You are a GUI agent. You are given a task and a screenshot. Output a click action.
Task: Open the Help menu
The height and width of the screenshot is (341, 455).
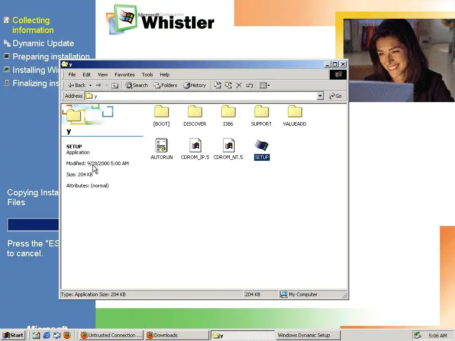click(164, 75)
